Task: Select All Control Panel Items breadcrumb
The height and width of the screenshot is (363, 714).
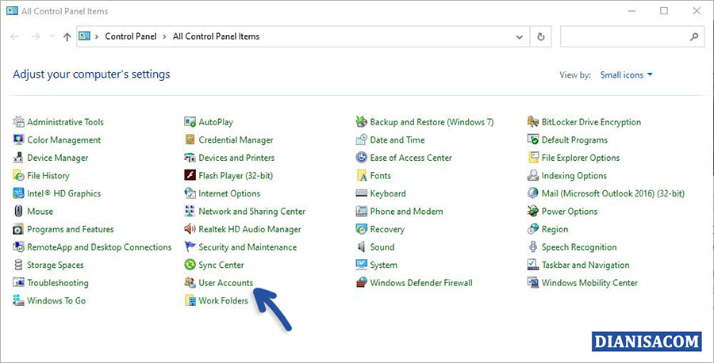Action: coord(216,36)
